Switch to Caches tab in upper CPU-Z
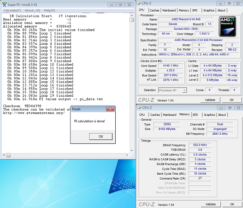 click(154, 10)
